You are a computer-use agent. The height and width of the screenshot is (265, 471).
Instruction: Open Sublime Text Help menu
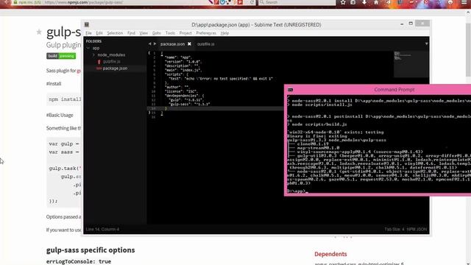[x=224, y=33]
